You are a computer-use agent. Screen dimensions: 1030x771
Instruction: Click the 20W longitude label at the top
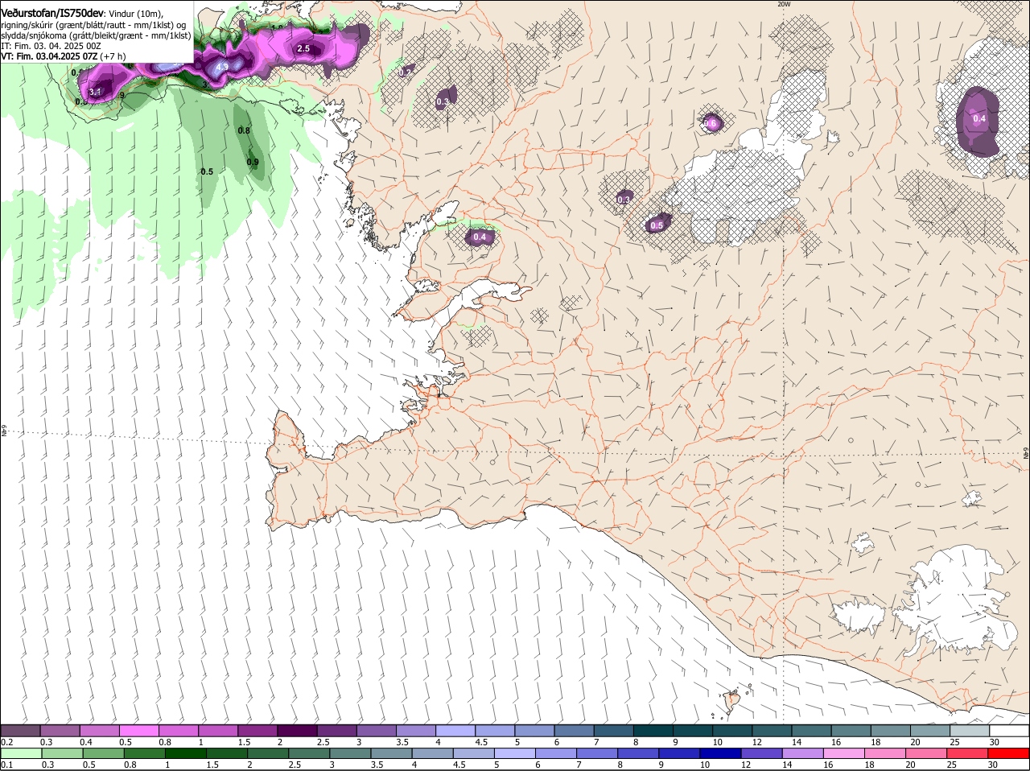(784, 4)
